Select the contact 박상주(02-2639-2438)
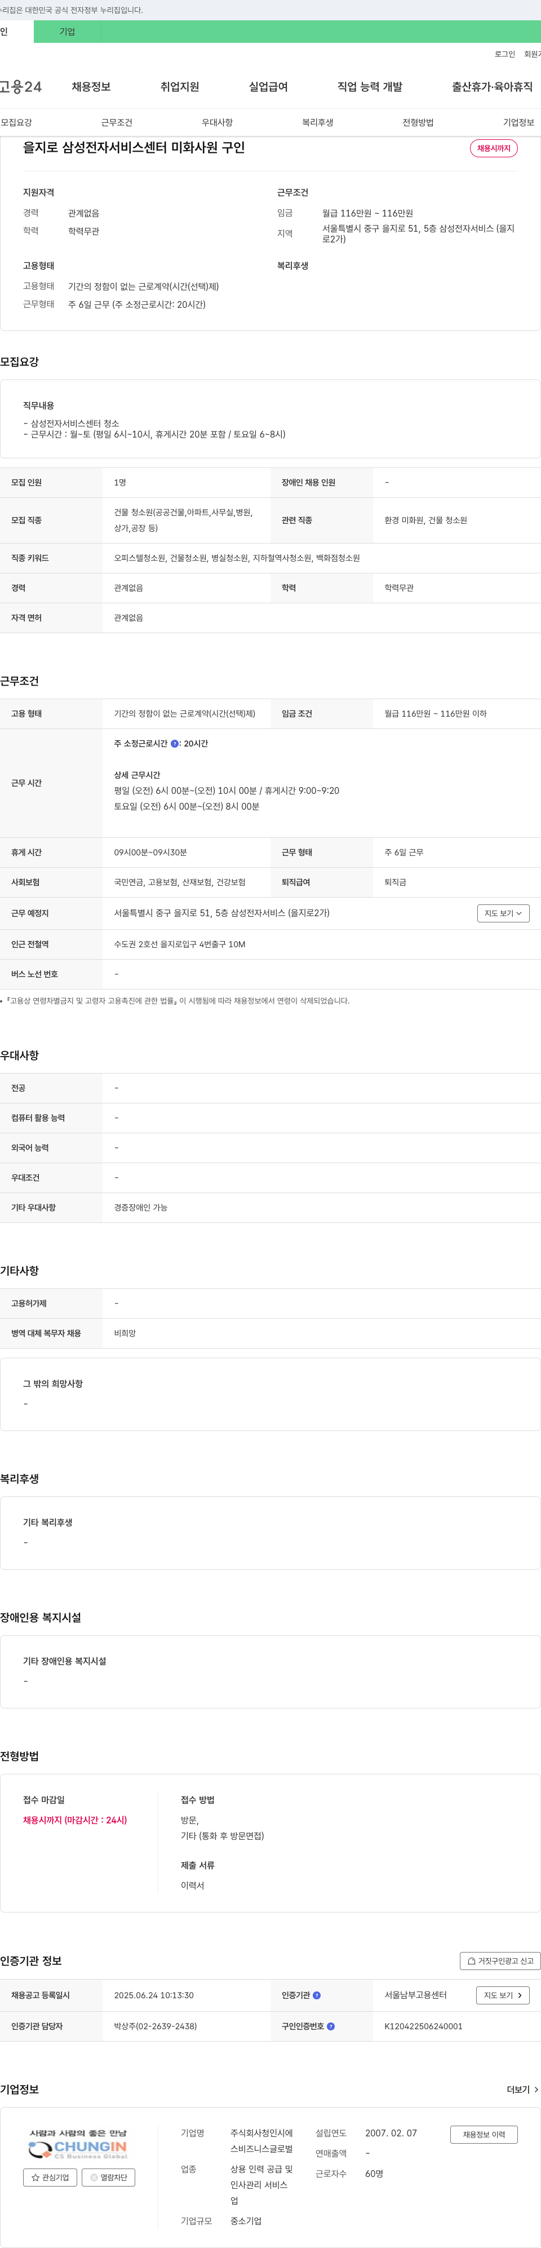 (x=156, y=2026)
